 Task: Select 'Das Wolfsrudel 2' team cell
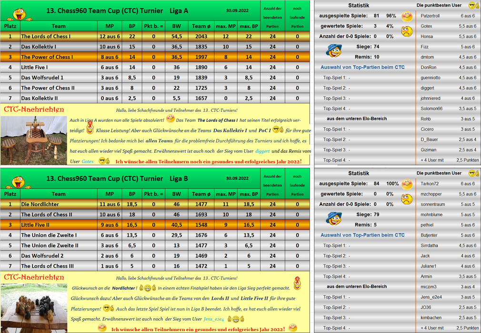tap(59, 256)
